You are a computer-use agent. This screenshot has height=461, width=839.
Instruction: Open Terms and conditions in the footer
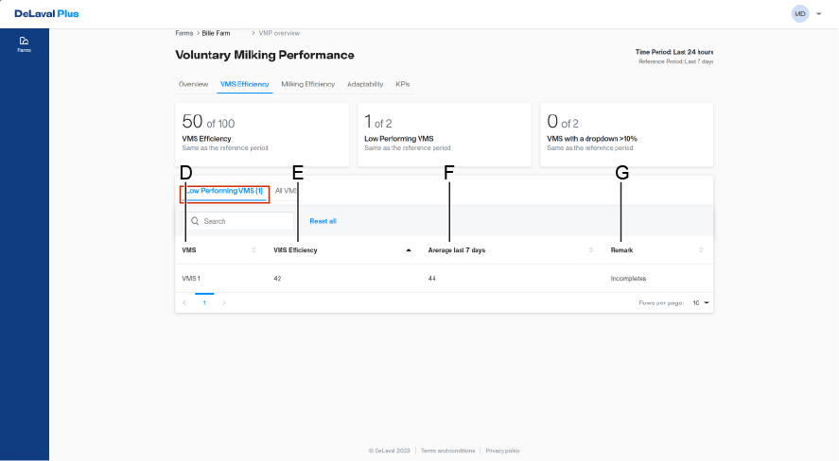(x=447, y=451)
